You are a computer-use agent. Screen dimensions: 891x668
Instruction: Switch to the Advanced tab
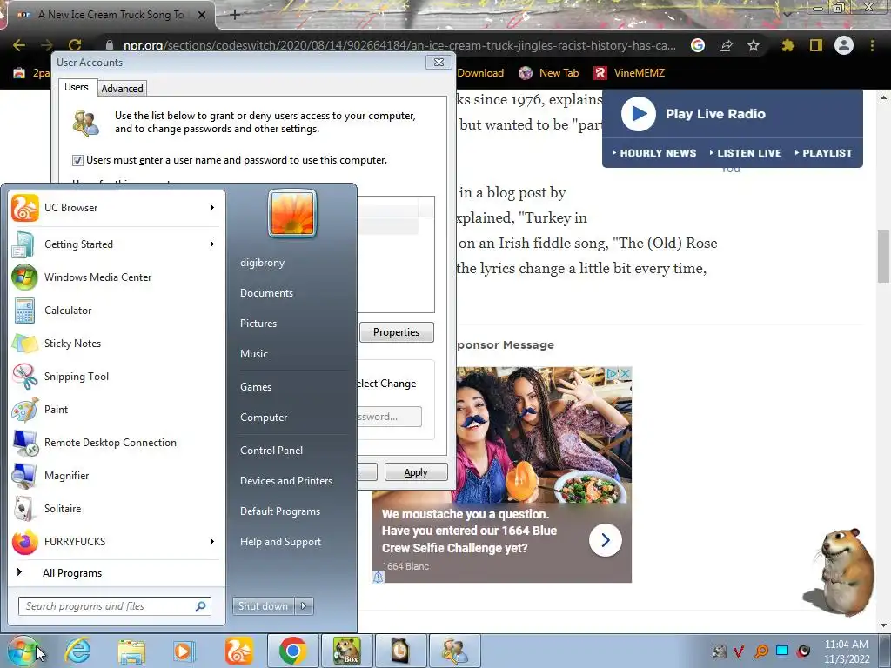[x=122, y=89]
